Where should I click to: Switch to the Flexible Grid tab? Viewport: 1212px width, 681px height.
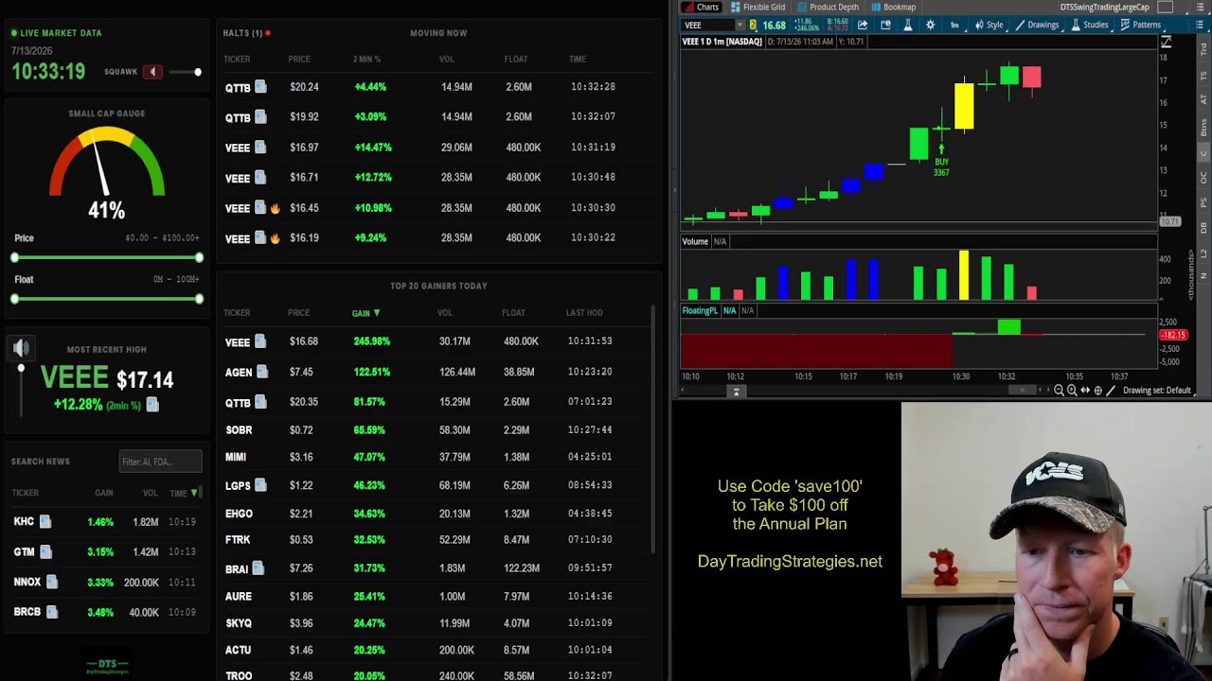pos(758,7)
